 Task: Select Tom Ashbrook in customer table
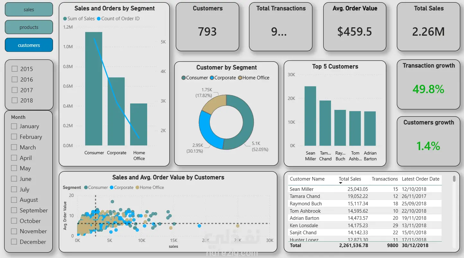pos(305,211)
